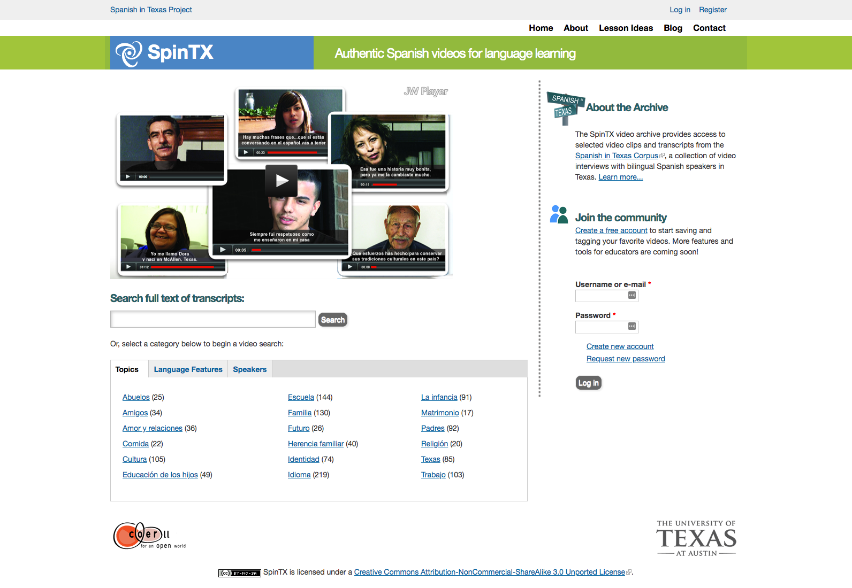Open the Home menu item
The width and height of the screenshot is (852, 588).
(x=541, y=28)
